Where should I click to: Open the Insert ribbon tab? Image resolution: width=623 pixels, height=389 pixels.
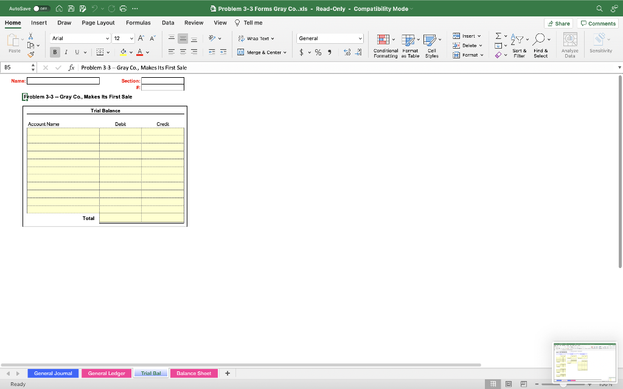pos(39,22)
